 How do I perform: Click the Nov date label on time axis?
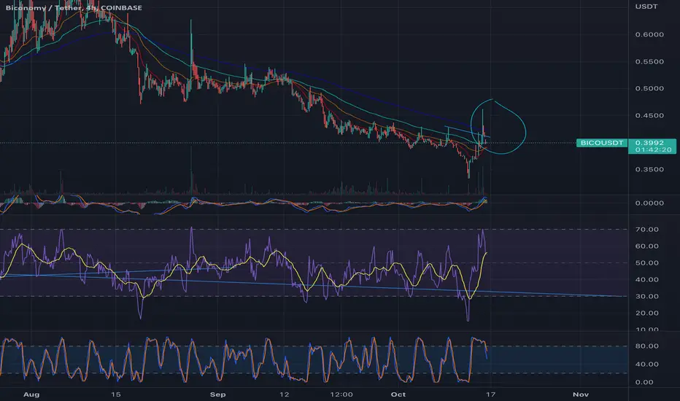[581, 394]
